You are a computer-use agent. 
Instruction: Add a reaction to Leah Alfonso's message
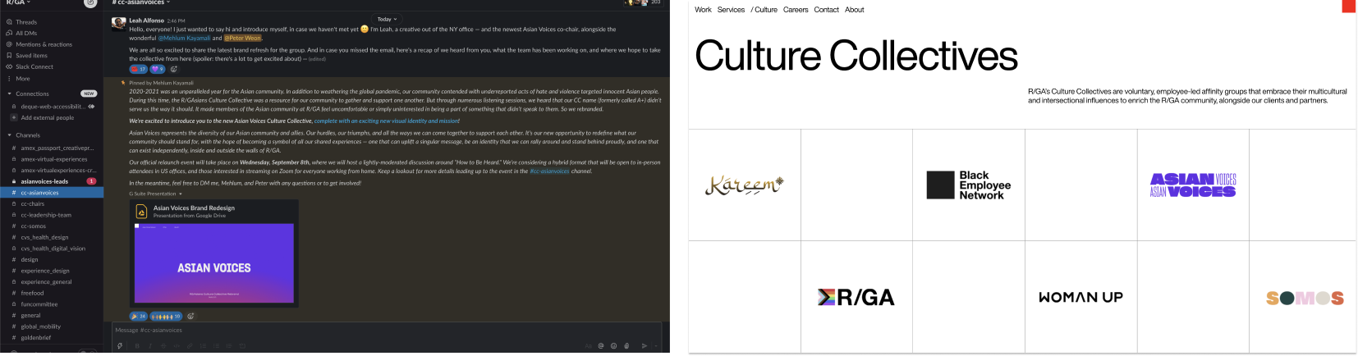[x=174, y=69]
